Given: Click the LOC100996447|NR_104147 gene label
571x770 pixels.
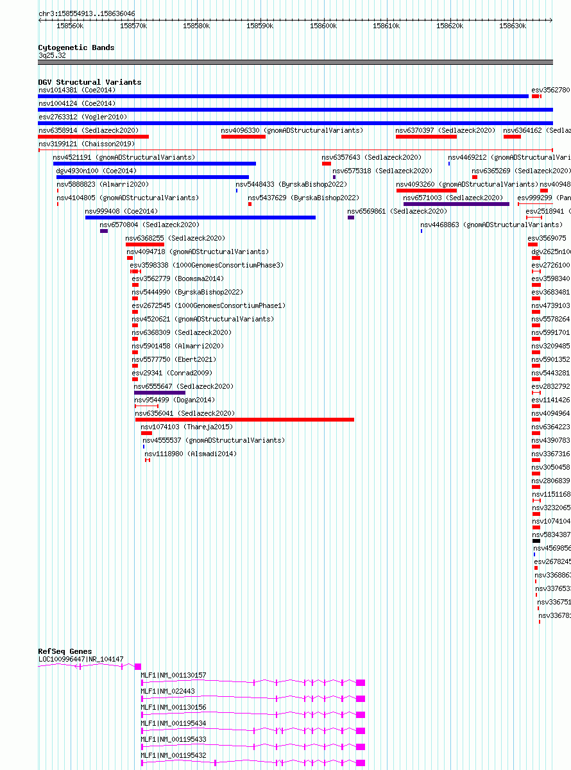Looking at the screenshot, I should [x=81, y=659].
